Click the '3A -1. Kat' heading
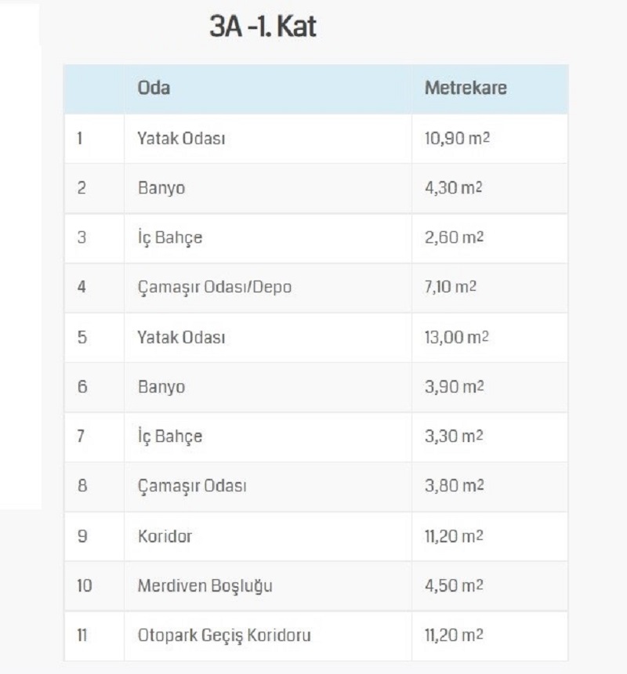 [x=263, y=27]
